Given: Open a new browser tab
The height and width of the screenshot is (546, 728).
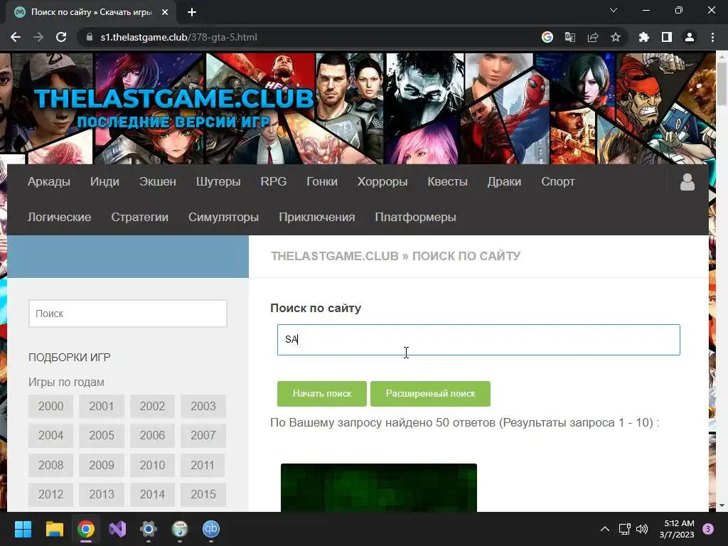Looking at the screenshot, I should (192, 13).
